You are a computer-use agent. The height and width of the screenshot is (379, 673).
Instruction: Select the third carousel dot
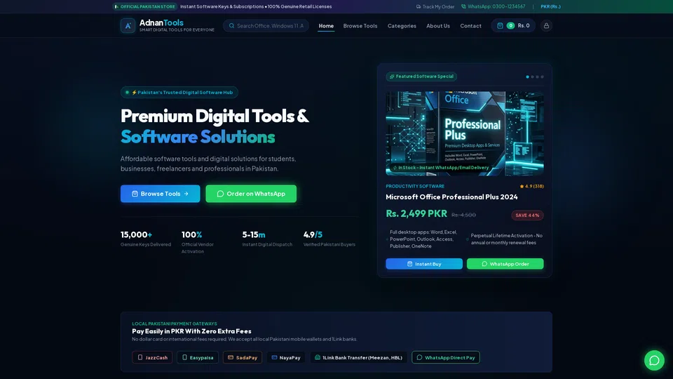click(538, 77)
